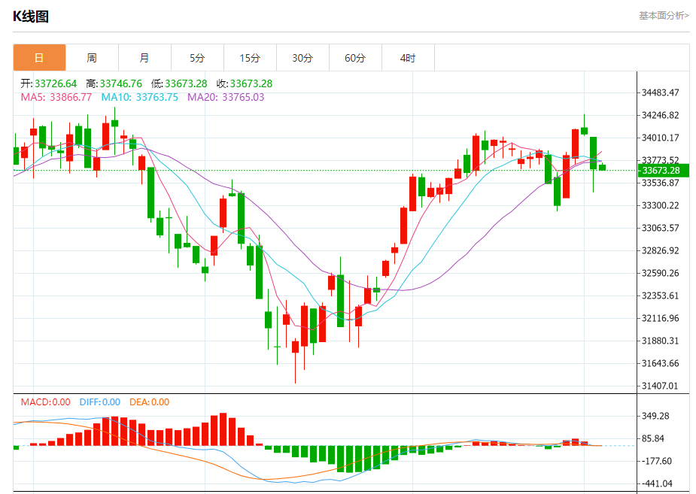
Task: Click the 349.28 MACD axis label
Action: click(655, 416)
